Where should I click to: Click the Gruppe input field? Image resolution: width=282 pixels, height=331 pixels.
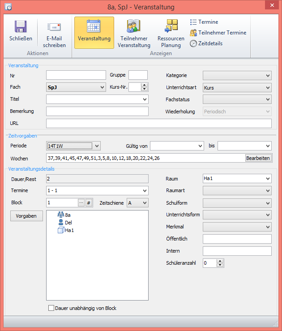pos(138,75)
